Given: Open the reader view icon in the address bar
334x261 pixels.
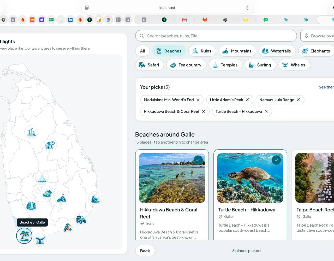Looking at the screenshot, I should 87,8.
